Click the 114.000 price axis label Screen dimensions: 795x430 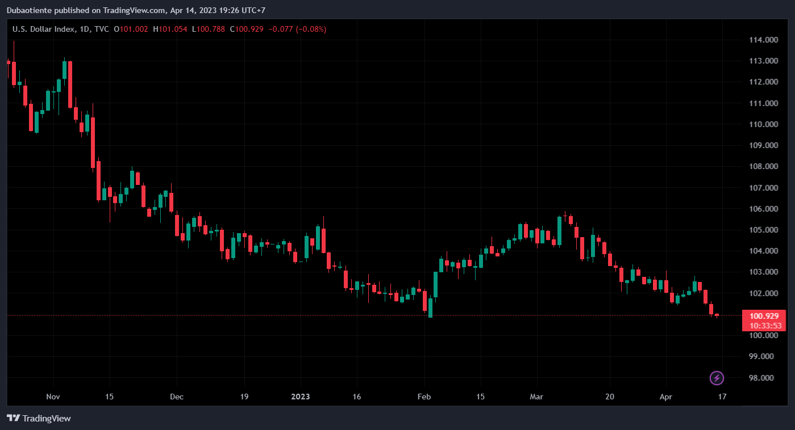[763, 40]
